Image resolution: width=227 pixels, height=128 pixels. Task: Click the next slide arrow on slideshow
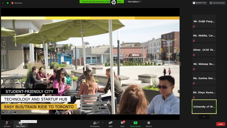click(x=14, y=112)
